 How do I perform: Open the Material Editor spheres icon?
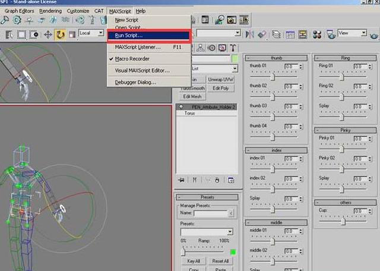[x=317, y=34]
